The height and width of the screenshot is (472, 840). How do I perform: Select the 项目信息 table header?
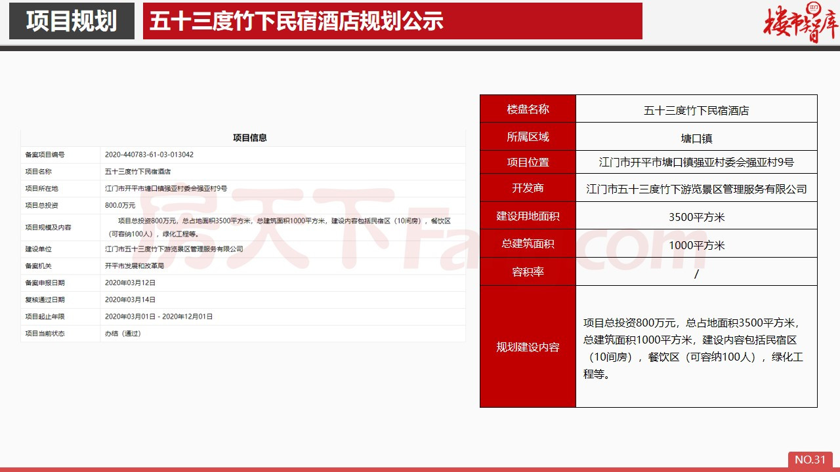[x=250, y=138]
